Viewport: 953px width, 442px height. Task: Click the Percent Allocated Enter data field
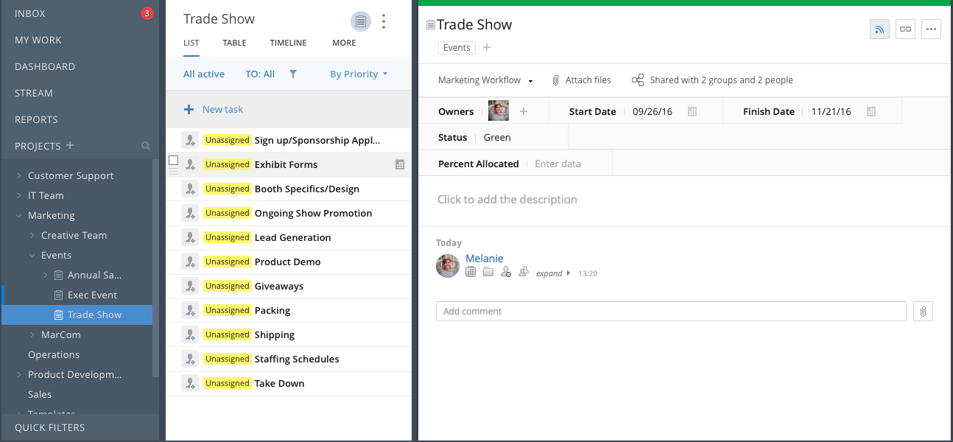coord(558,164)
